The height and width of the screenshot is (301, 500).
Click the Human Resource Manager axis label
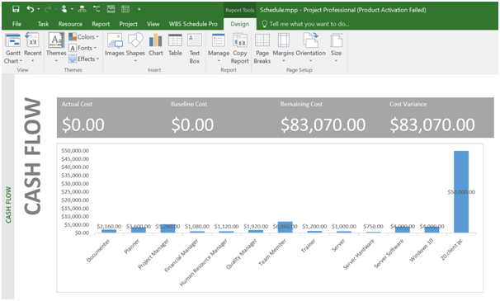[x=204, y=262]
